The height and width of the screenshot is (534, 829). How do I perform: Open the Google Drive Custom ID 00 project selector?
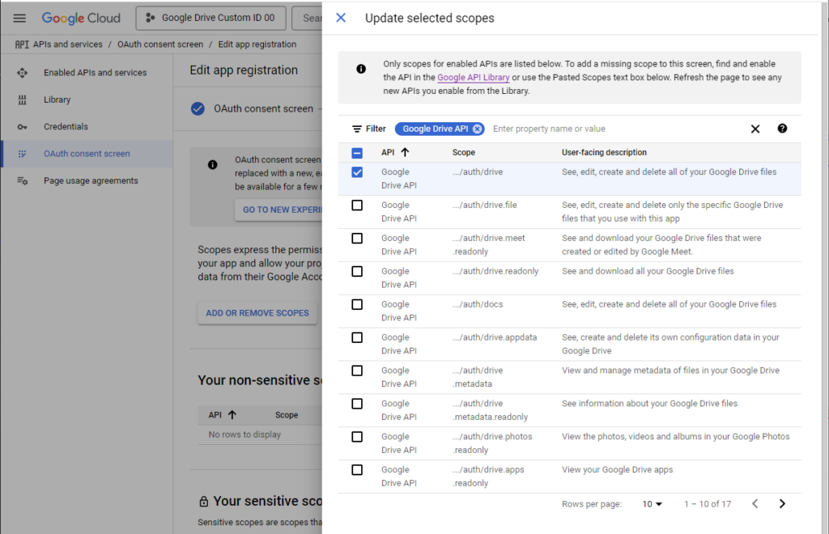(211, 18)
